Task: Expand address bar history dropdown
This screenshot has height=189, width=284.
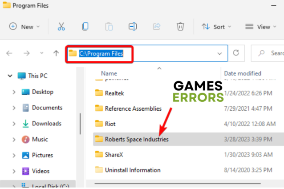Action: (x=219, y=53)
